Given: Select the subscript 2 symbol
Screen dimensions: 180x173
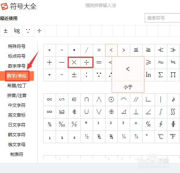Looking at the screenshot, I should coord(62,137).
